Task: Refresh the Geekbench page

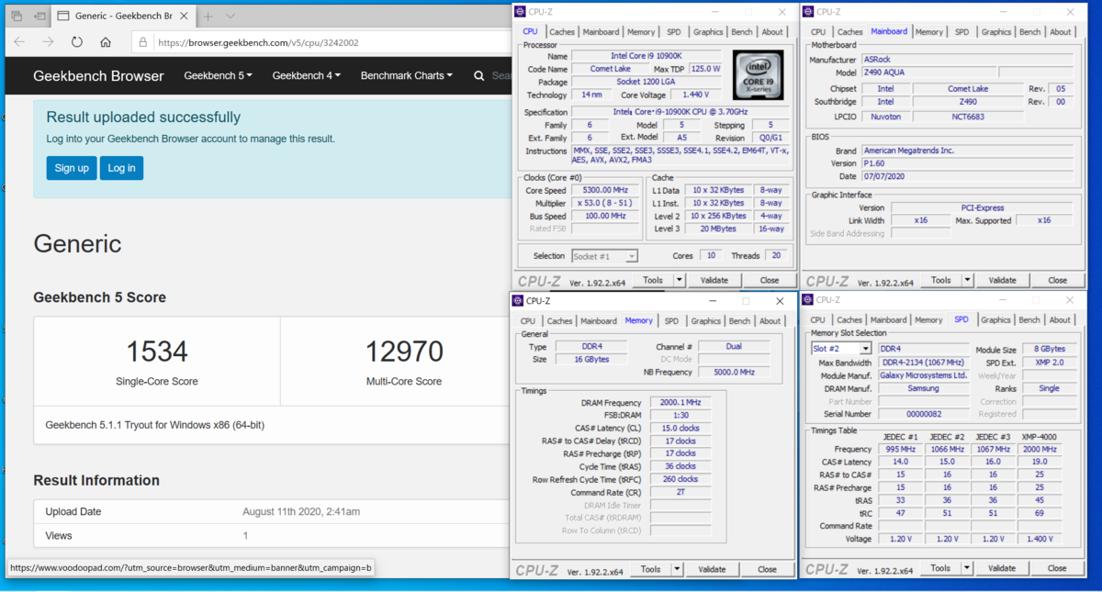Action: (x=77, y=42)
